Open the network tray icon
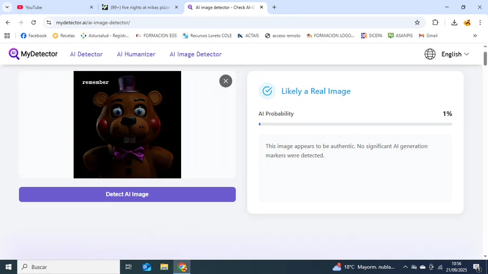Screen dimensions: 488x274 pos(440,267)
